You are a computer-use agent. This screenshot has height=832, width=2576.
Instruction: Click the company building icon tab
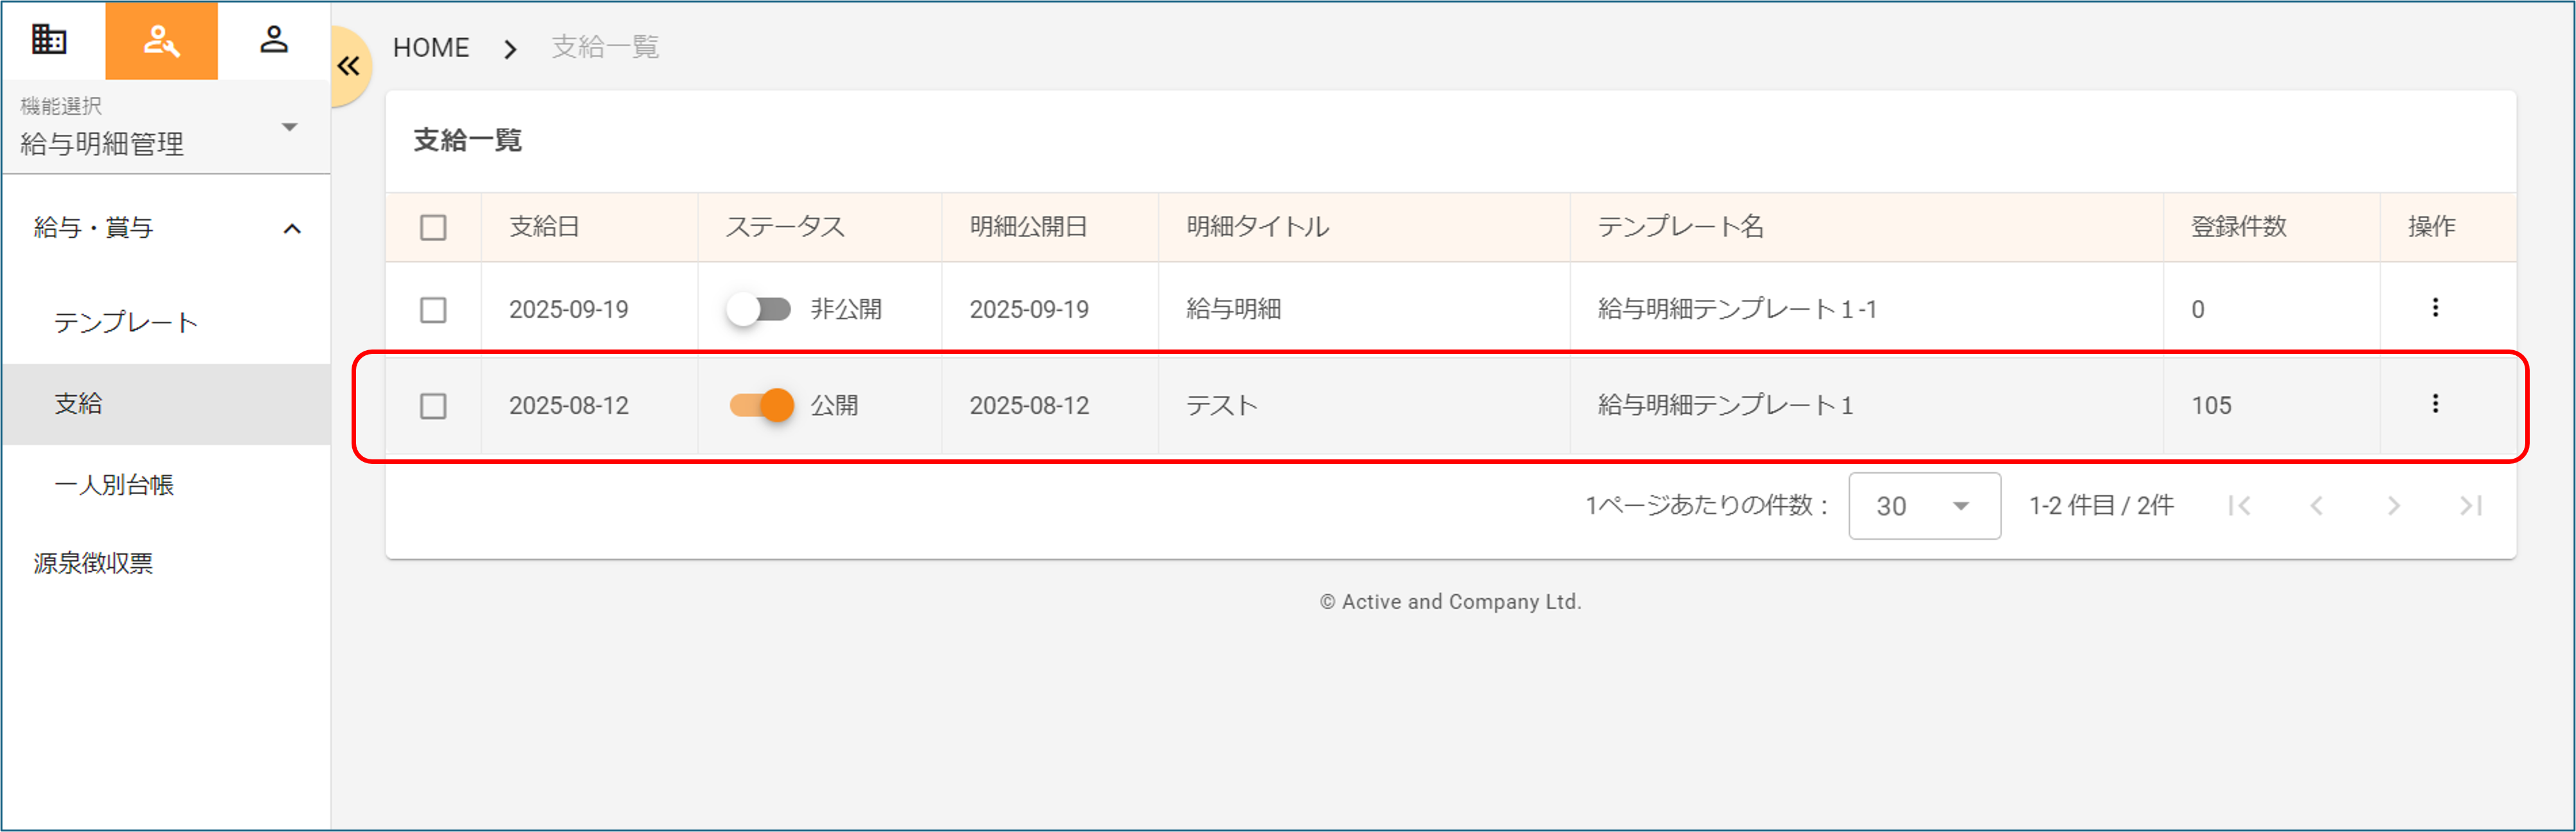pos(49,40)
